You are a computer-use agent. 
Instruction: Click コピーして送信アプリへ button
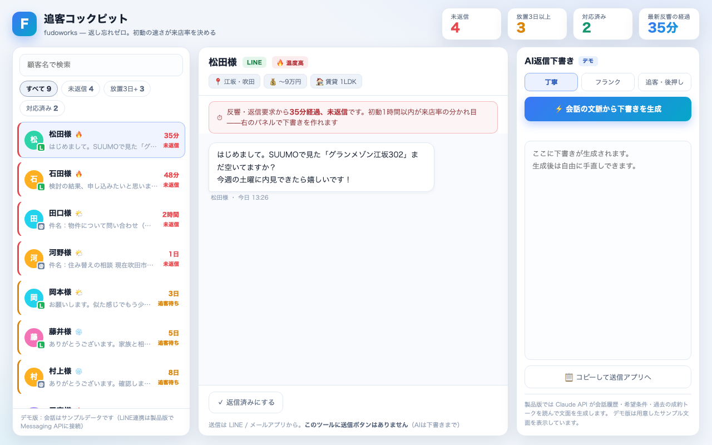(x=608, y=377)
